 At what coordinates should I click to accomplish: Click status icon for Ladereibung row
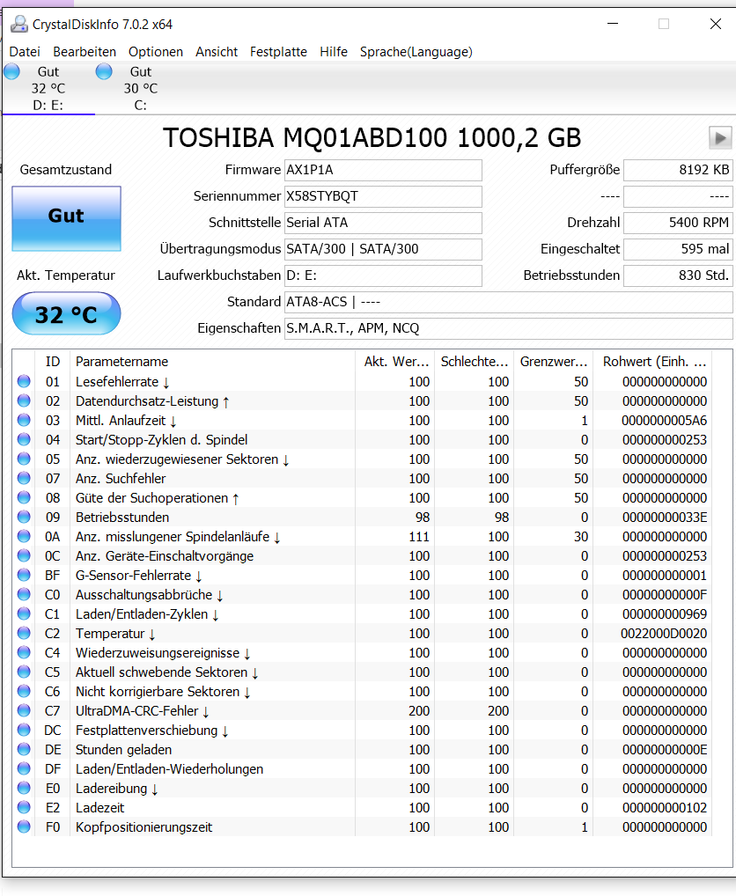click(x=24, y=788)
